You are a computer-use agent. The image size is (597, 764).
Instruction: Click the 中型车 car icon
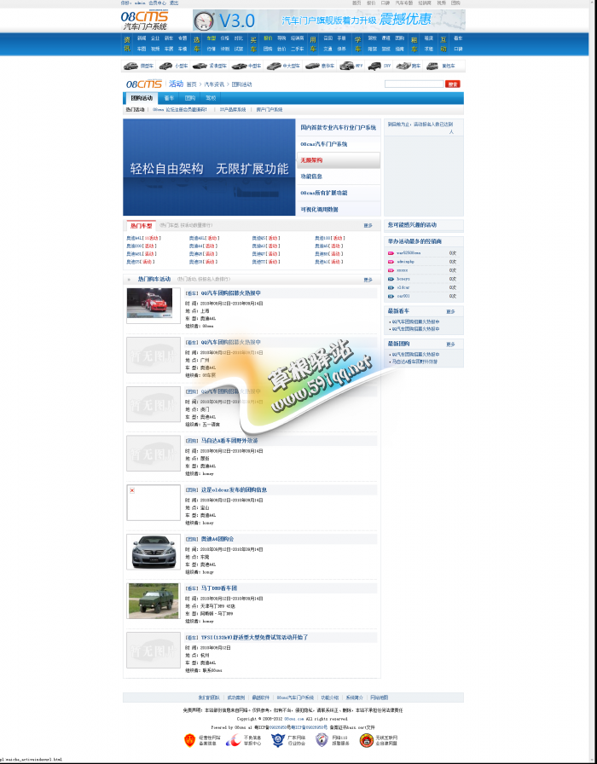[239, 66]
